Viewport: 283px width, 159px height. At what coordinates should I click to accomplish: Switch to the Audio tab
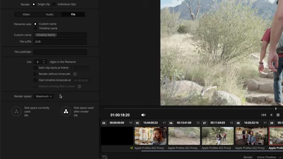[x=50, y=14]
